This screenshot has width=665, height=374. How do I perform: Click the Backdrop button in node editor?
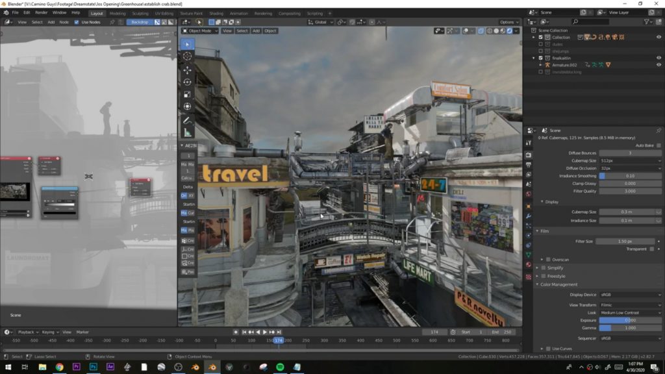pyautogui.click(x=140, y=22)
